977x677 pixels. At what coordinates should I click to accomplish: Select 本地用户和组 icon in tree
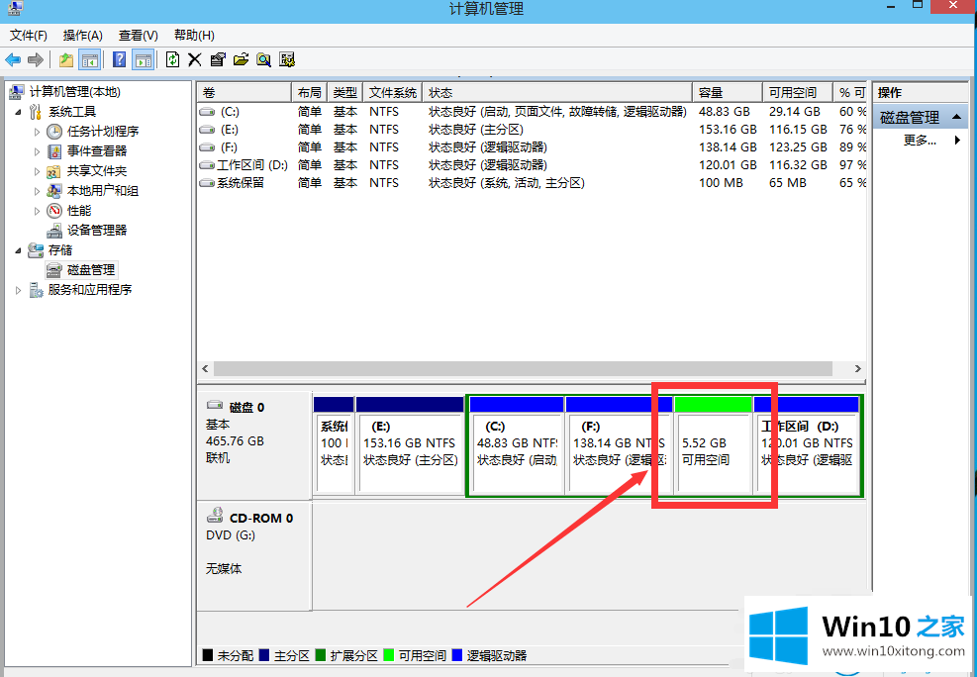54,191
